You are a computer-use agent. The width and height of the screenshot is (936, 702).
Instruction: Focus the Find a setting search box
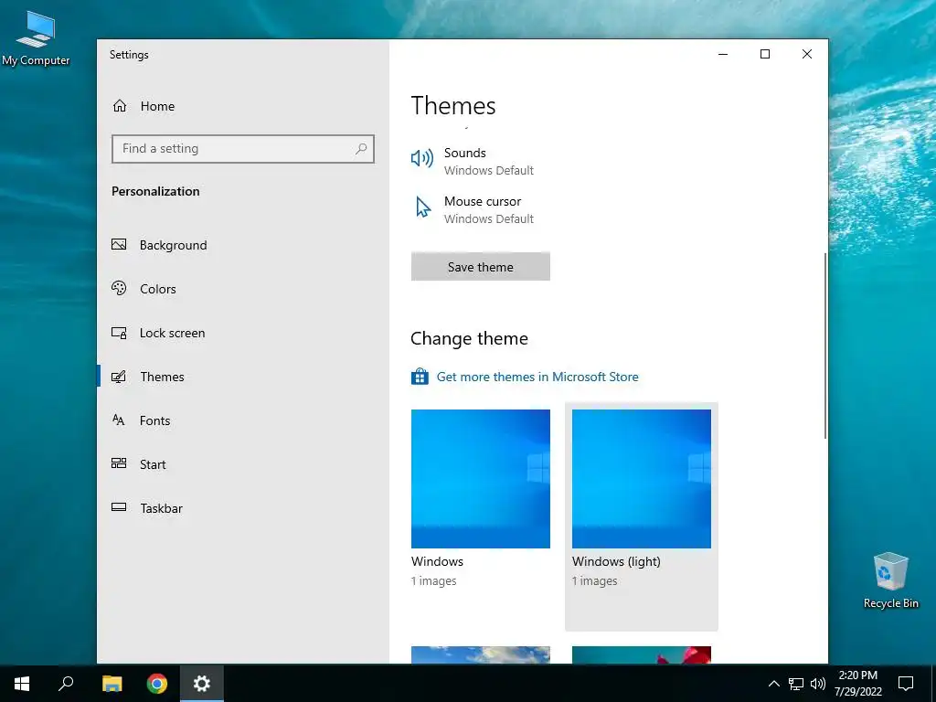243,149
